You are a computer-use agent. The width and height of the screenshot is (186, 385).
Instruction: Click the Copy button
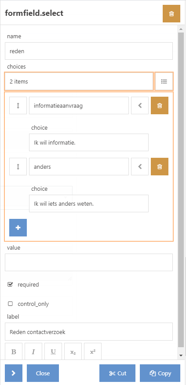[160, 373]
